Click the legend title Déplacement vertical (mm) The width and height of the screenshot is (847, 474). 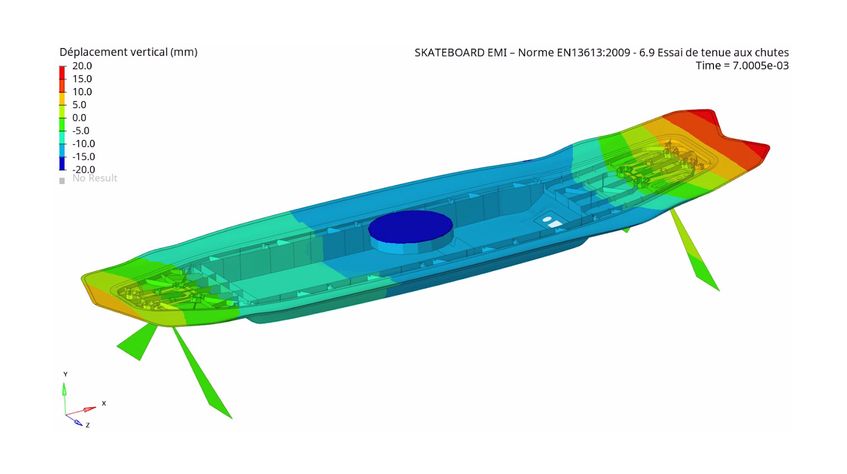pos(128,52)
